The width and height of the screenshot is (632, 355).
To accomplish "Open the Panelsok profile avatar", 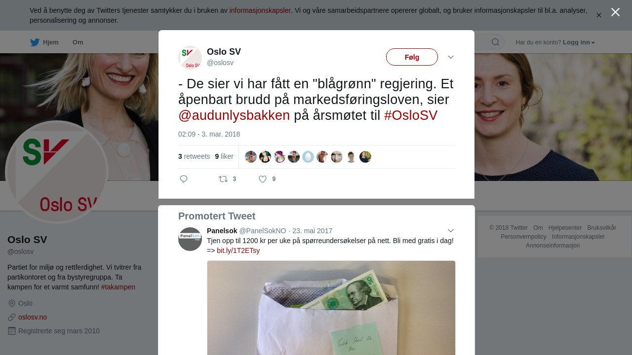I will (x=190, y=239).
